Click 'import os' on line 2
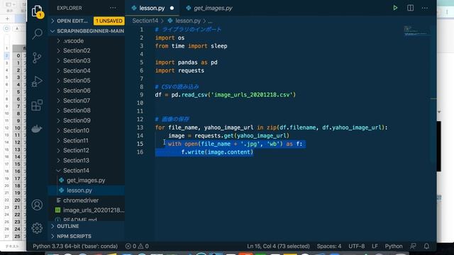Screen dimensions: 454x255 pos(170,38)
